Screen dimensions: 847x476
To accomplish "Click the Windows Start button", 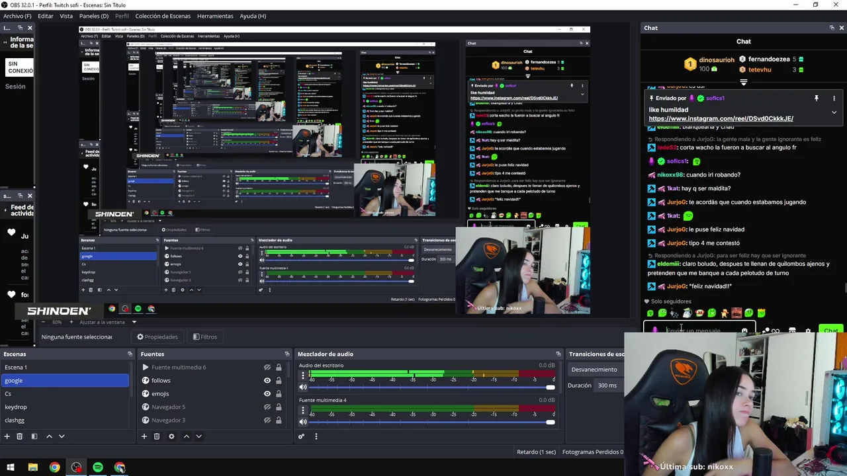I will click(x=11, y=467).
